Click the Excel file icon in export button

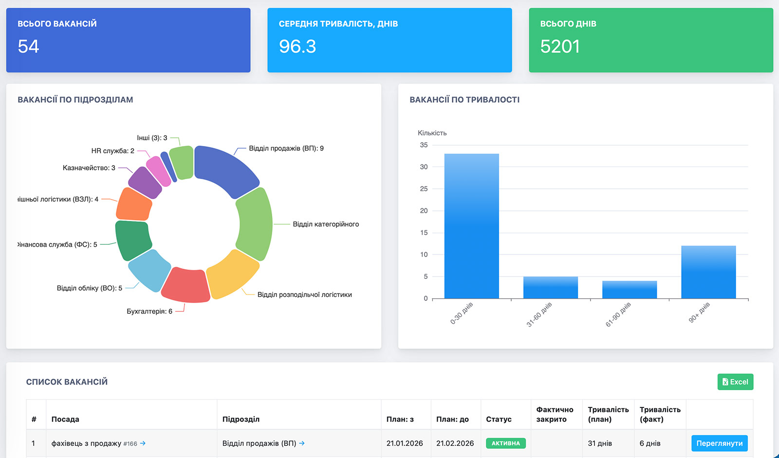click(x=725, y=382)
